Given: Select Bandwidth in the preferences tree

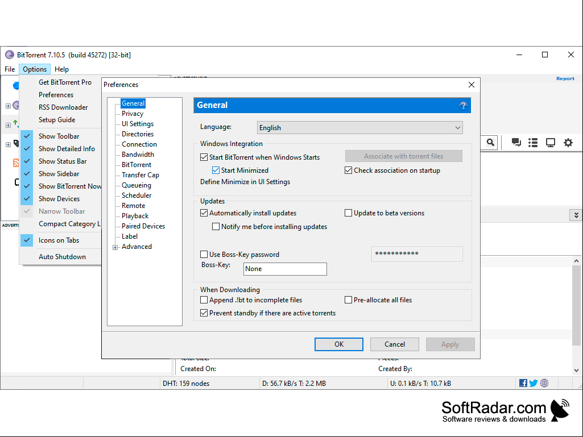Looking at the screenshot, I should [138, 155].
